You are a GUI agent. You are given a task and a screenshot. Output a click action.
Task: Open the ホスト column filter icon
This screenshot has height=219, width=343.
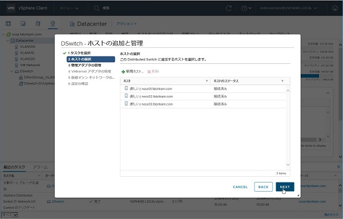[207, 81]
